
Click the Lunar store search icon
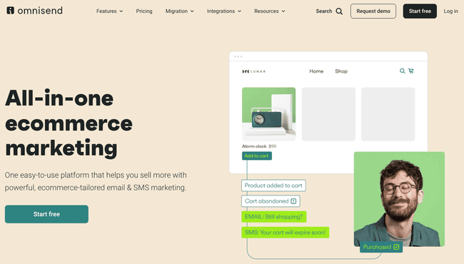(x=402, y=71)
